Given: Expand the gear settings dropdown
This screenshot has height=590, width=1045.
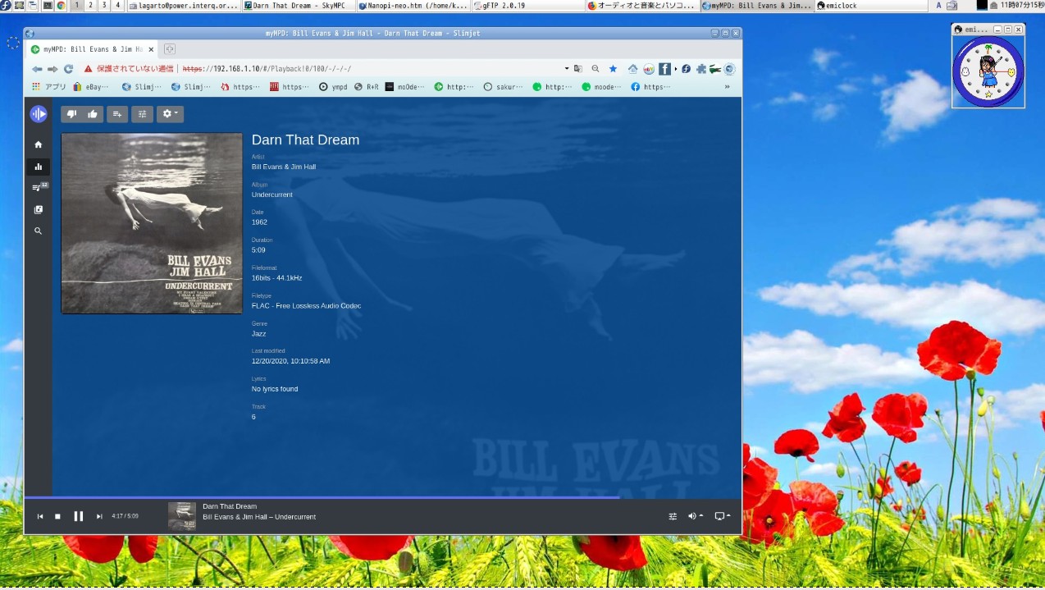Looking at the screenshot, I should tap(170, 114).
